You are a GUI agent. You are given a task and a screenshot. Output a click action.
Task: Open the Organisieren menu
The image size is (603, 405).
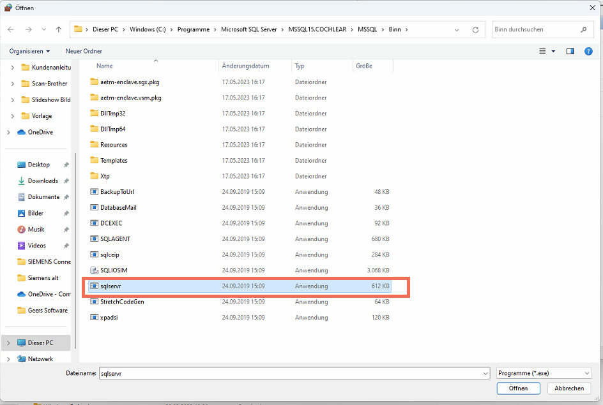pyautogui.click(x=29, y=51)
